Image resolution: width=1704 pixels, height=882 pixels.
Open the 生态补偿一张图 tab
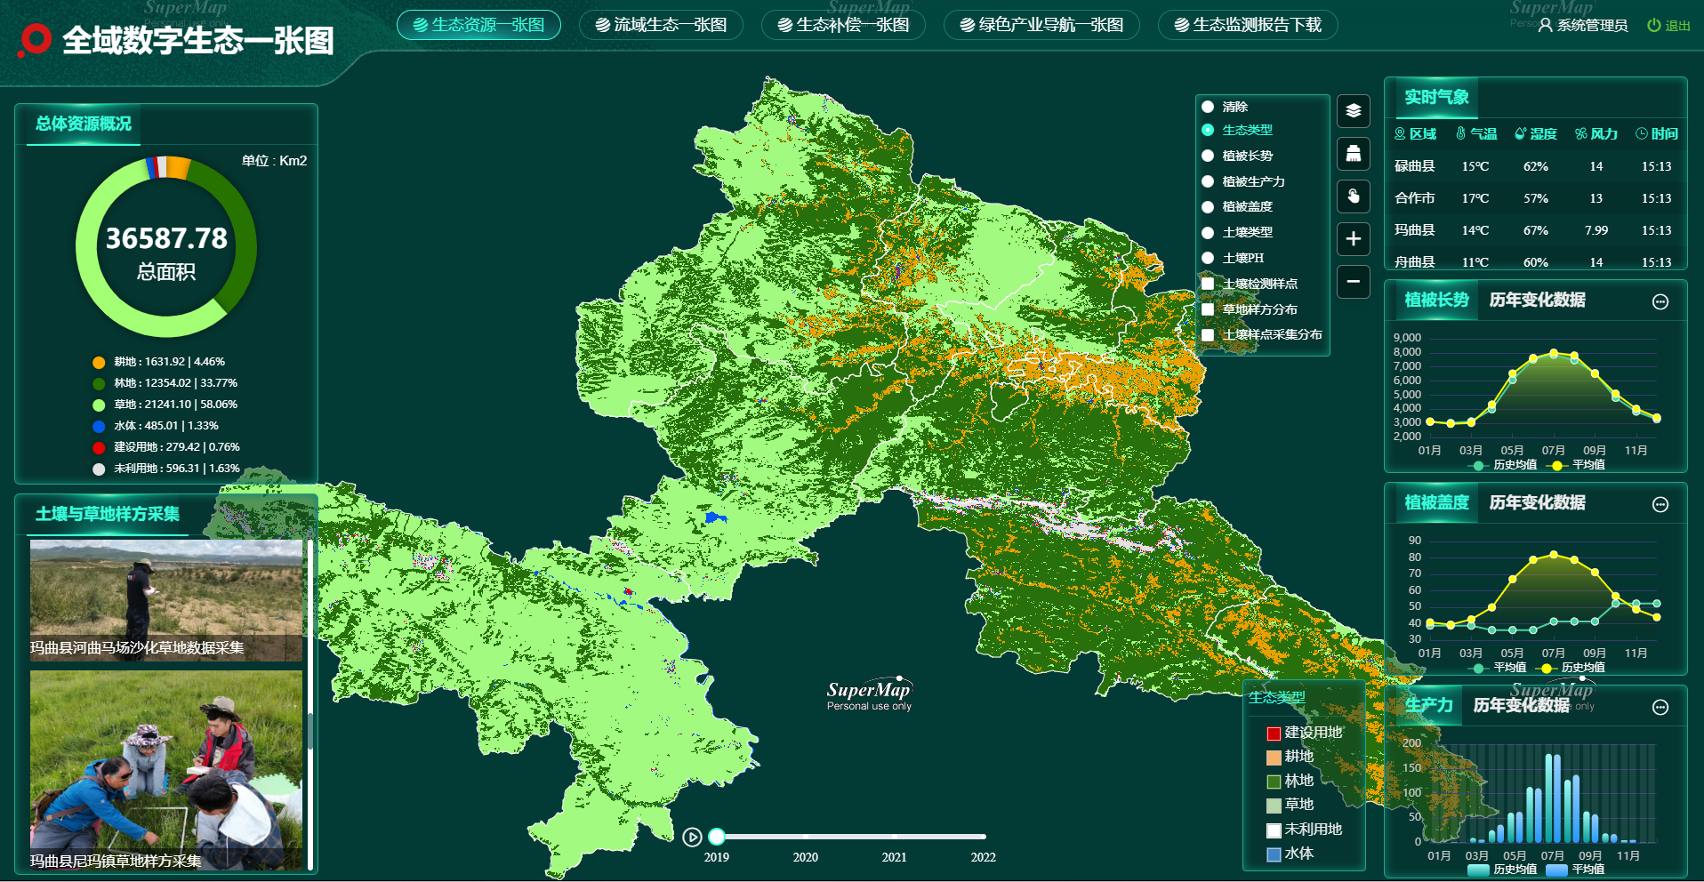[843, 25]
